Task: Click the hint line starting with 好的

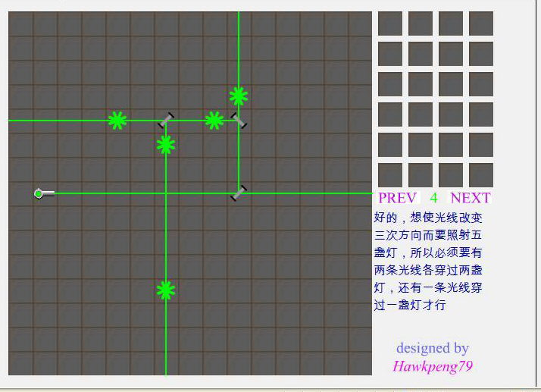Action: [x=428, y=218]
